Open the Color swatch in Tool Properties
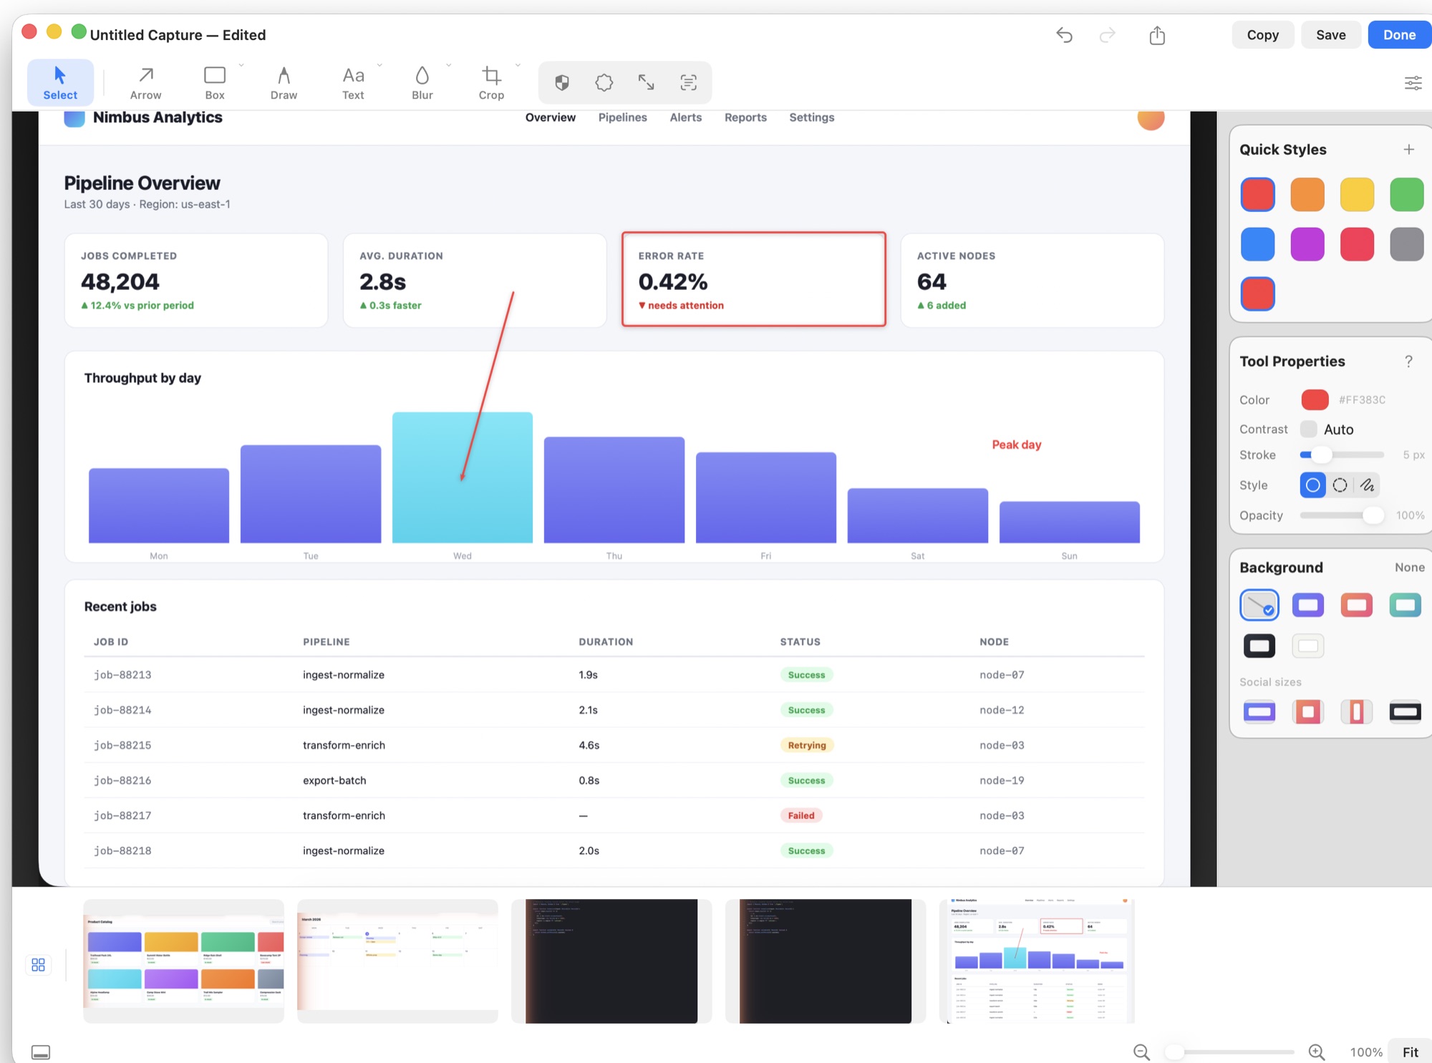The height and width of the screenshot is (1063, 1432). click(1315, 399)
